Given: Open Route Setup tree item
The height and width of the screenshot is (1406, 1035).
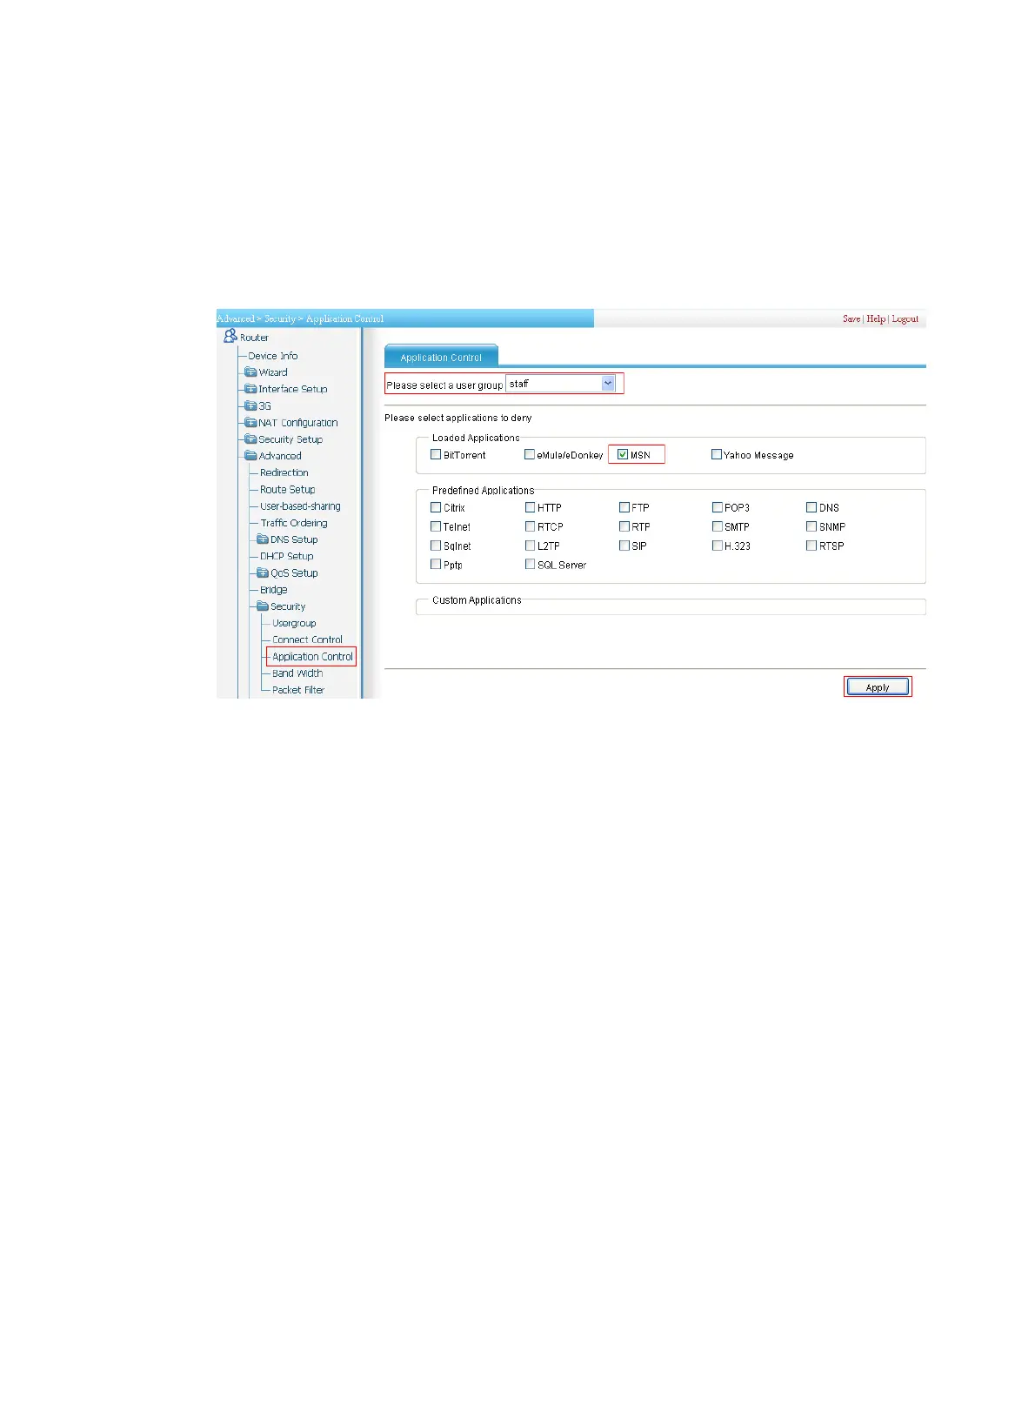Looking at the screenshot, I should [x=288, y=490].
